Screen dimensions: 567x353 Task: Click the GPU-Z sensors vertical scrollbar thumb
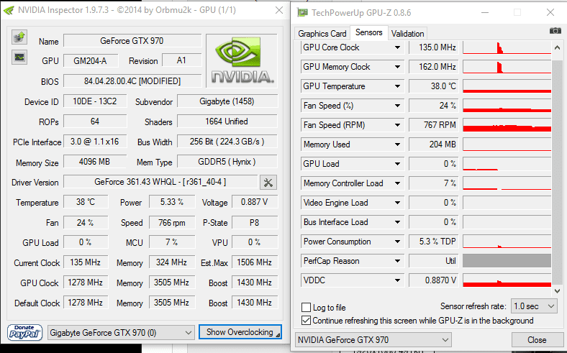(557, 173)
